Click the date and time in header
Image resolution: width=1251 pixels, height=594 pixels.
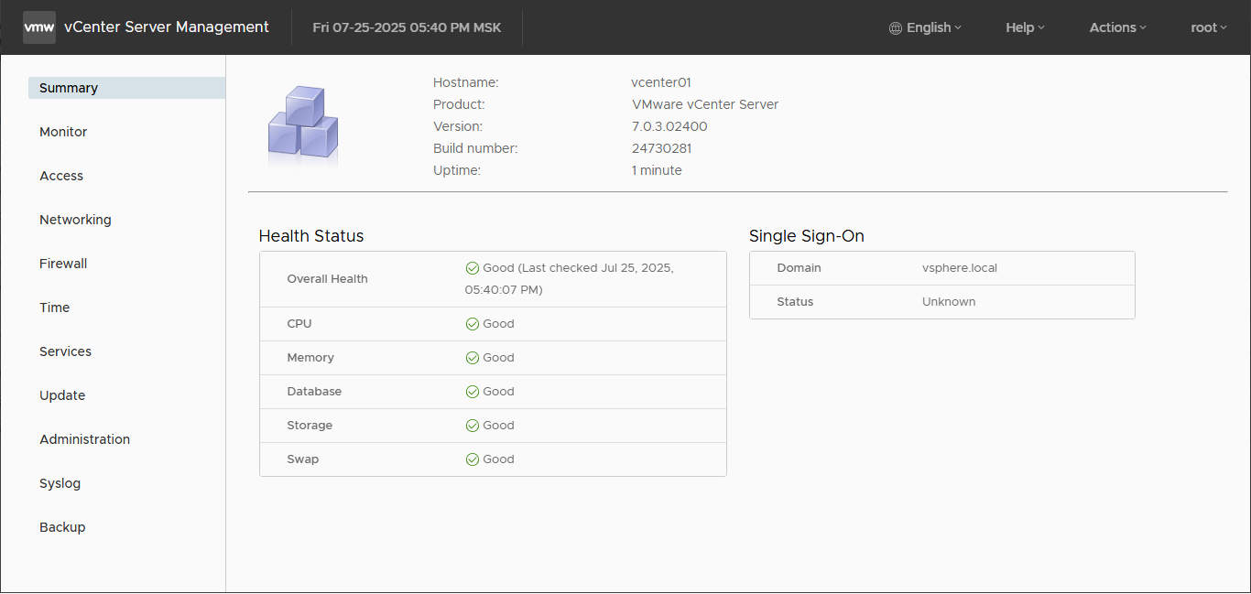[x=407, y=27]
